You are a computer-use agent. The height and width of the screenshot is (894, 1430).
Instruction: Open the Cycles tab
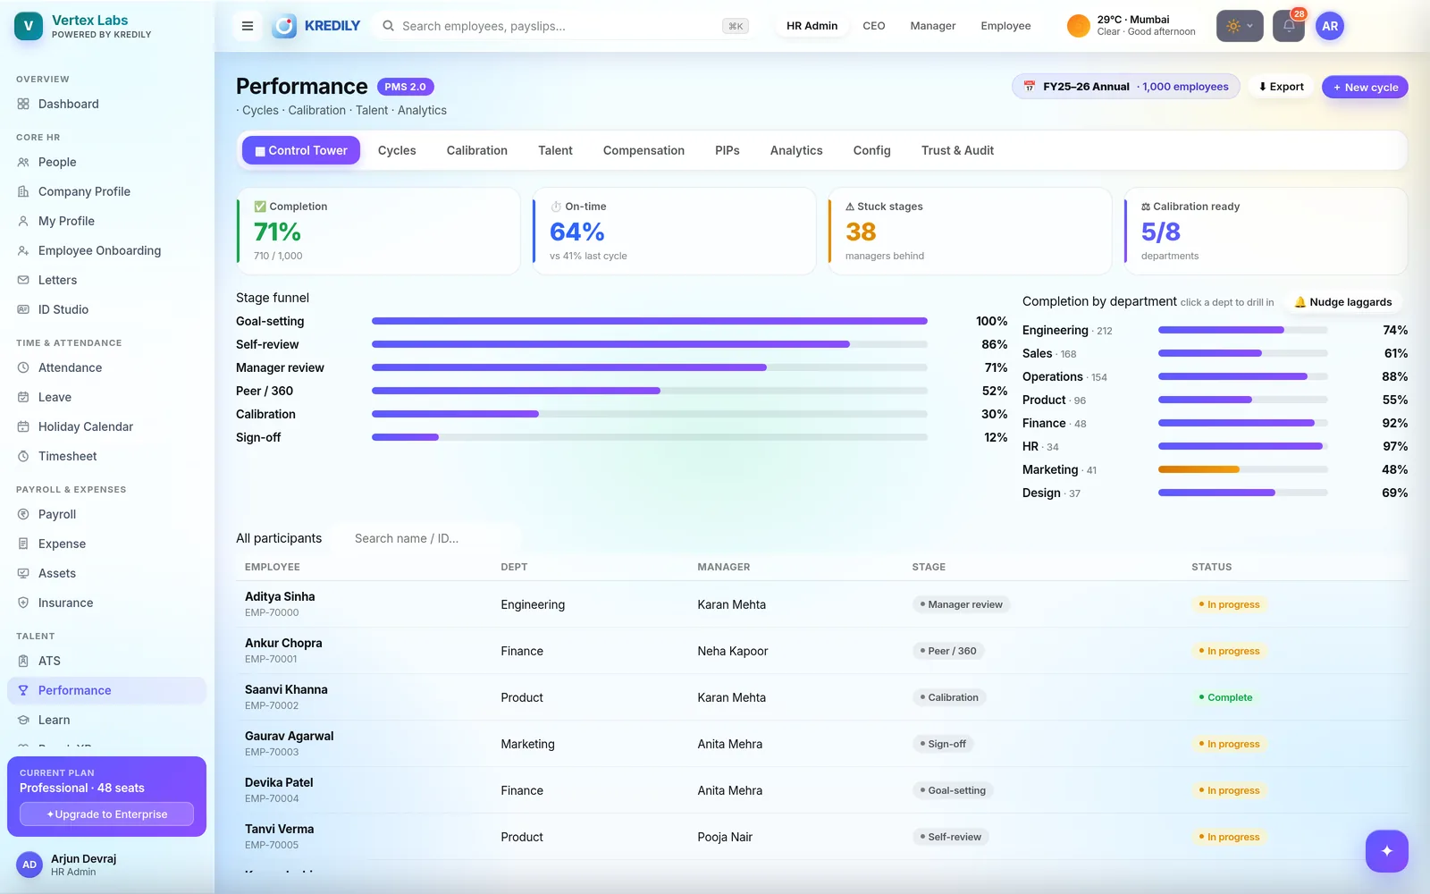(397, 150)
